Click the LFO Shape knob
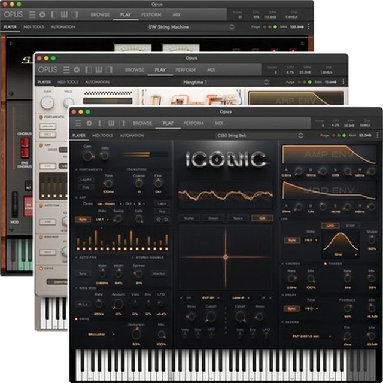Screen dimensions: 383x383 pos(372,240)
